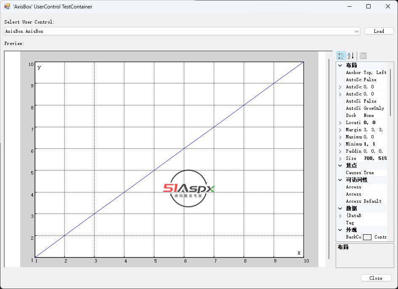This screenshot has height=289, width=398.
Task: Select the AutoSi value GrowOnly
Action: 374,108
